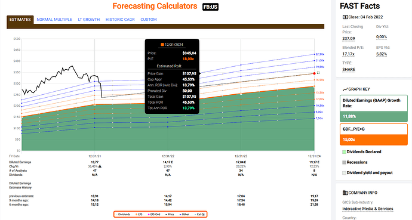Toggle Price series in chart legend
412x220 pixels.
[x=170, y=215]
